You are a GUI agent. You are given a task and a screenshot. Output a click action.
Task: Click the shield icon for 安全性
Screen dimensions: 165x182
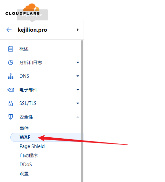pyautogui.click(x=11, y=117)
